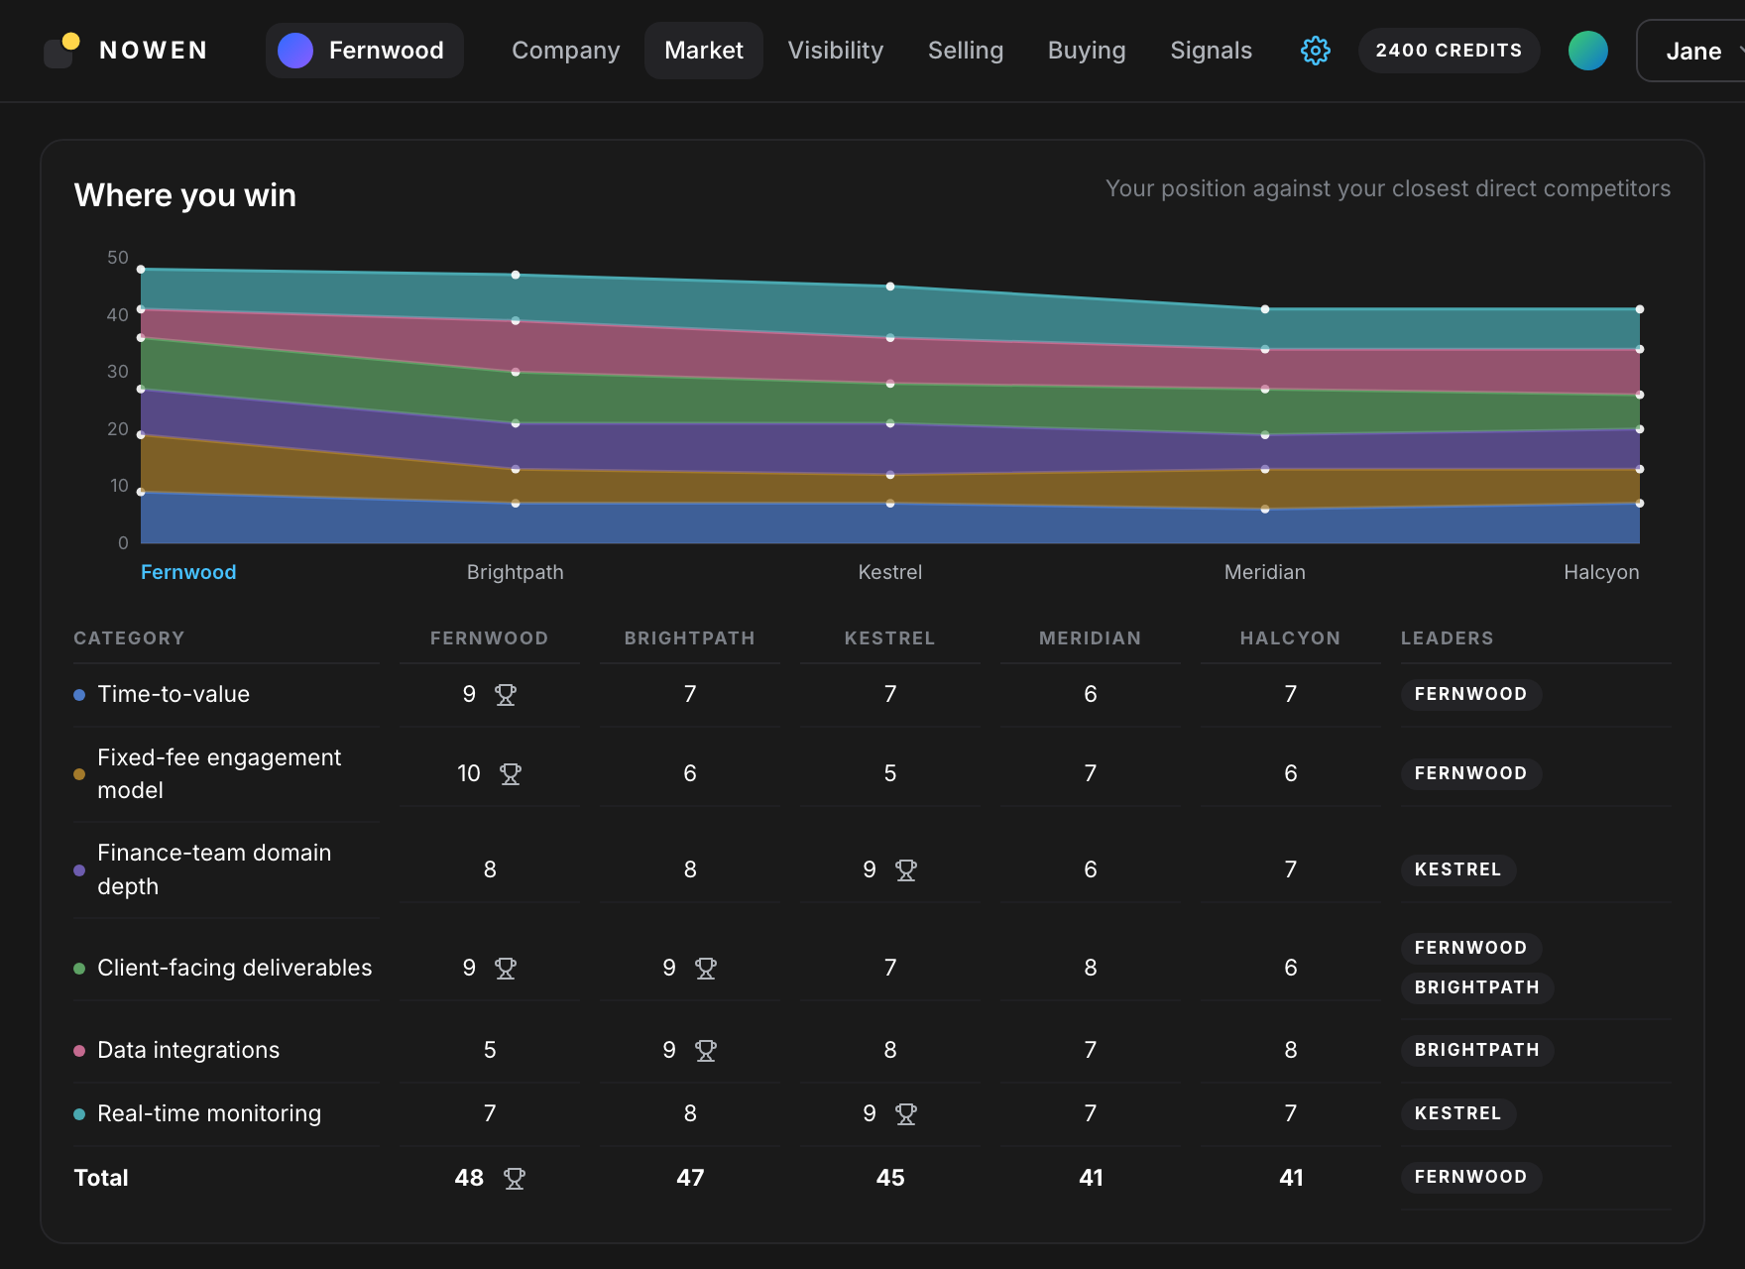Click the HALCYON column header
This screenshot has width=1745, height=1269.
pos(1291,638)
